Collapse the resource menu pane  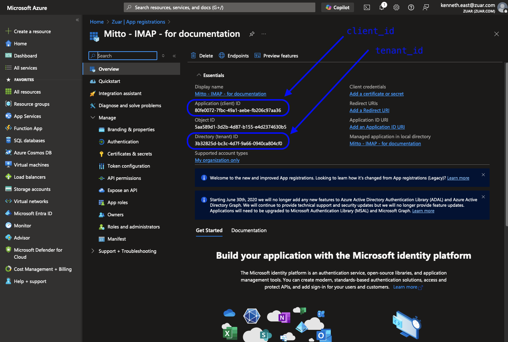pos(174,56)
